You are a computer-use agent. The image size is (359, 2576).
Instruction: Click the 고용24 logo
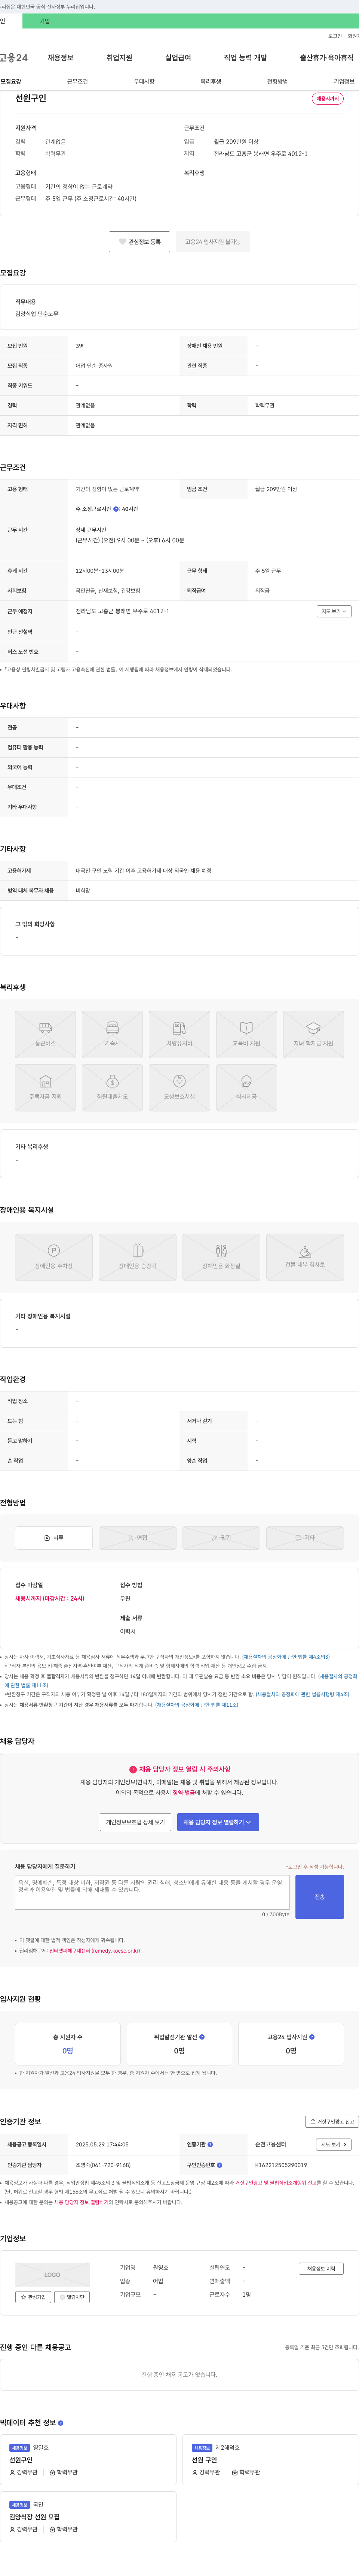click(14, 58)
